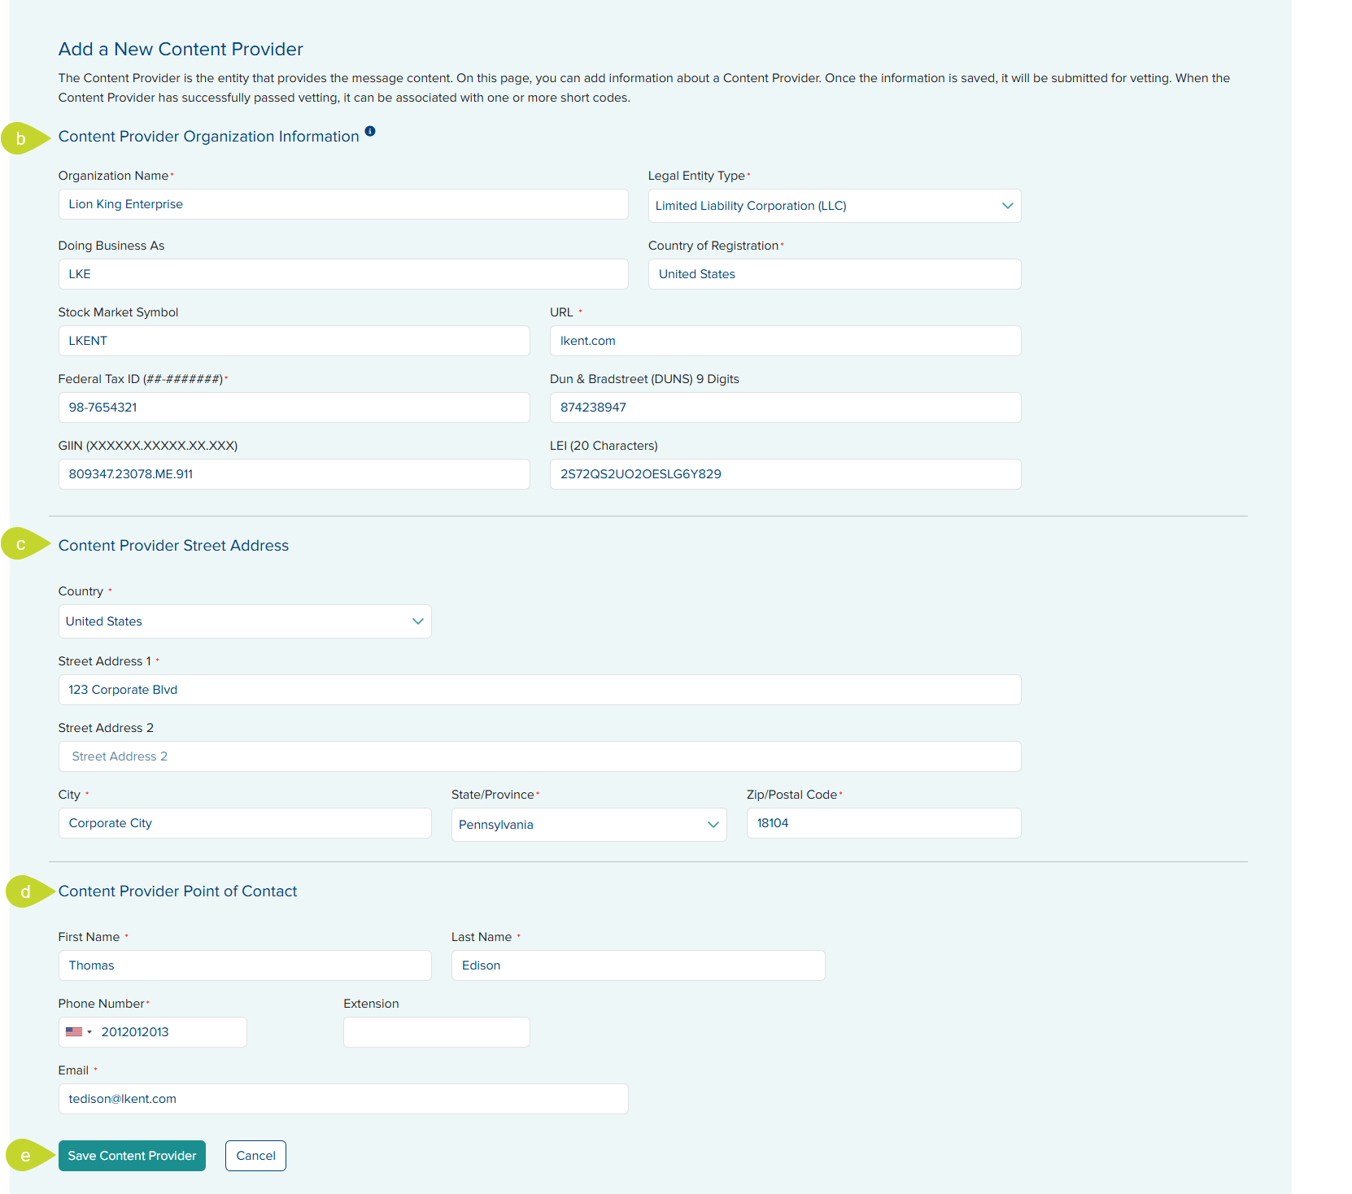Click the empty Extension field
The width and height of the screenshot is (1352, 1194).
coord(436,1032)
